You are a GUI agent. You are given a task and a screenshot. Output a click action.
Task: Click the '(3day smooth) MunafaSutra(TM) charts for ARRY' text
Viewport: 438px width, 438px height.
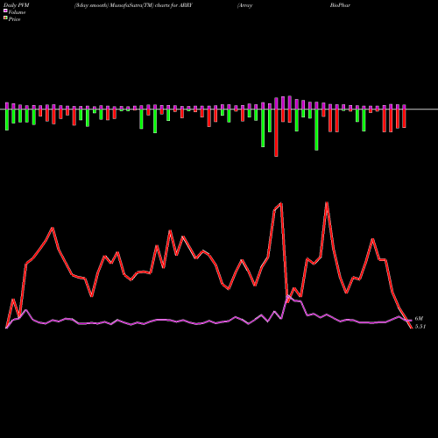coord(133,5)
